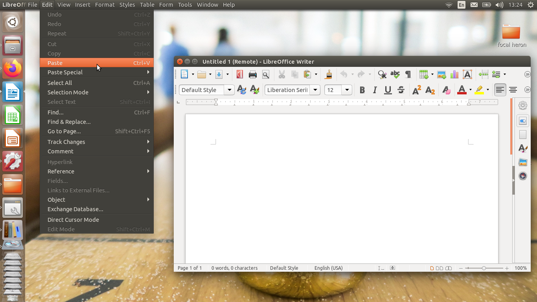Open Find & Replace from the toolbar

click(x=381, y=74)
